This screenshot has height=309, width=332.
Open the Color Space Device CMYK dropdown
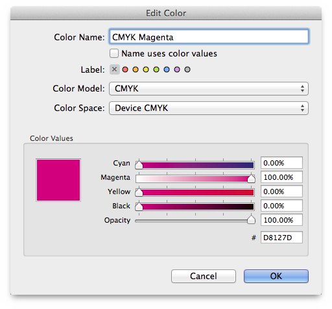tap(209, 108)
